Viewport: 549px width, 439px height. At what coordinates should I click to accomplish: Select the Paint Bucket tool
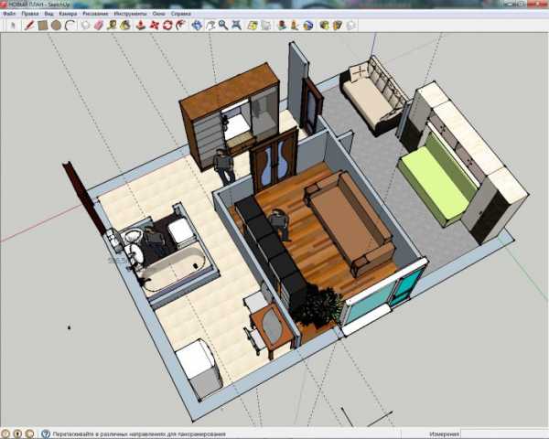click(125, 26)
